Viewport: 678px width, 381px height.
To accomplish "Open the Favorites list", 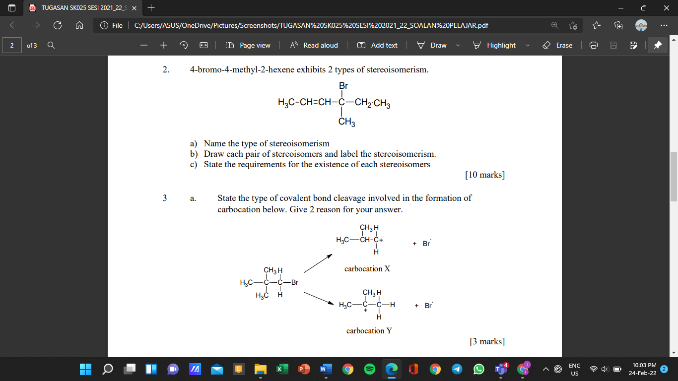I will point(597,25).
